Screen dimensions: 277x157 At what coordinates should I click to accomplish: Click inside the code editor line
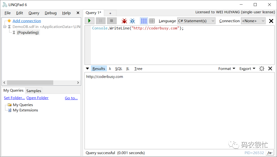[x=138, y=28]
